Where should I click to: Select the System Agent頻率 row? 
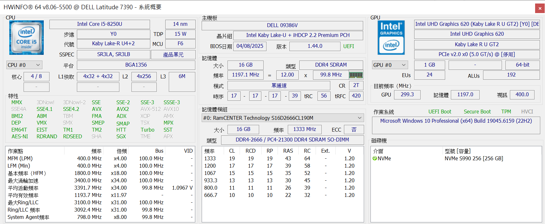100,217
